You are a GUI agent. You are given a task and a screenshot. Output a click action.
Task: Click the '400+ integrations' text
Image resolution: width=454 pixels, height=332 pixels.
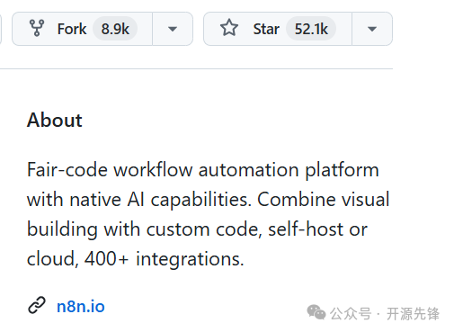pyautogui.click(x=165, y=258)
